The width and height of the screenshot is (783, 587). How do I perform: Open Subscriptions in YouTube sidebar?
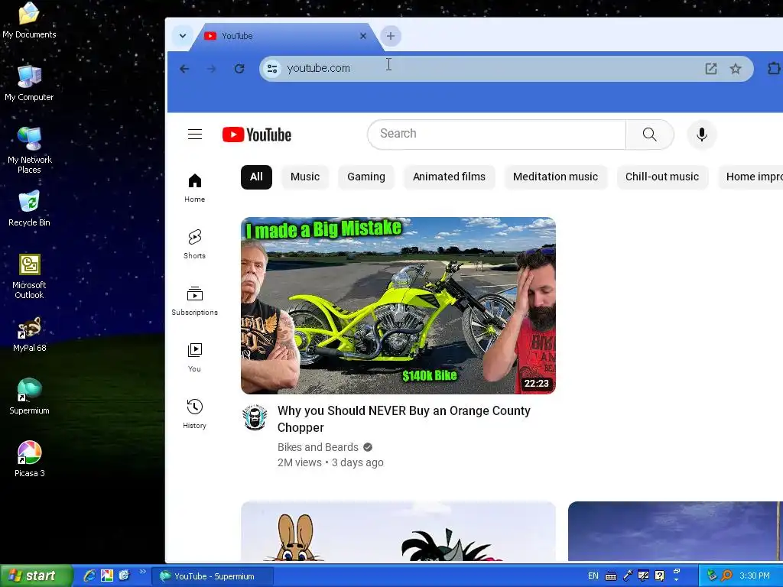tap(195, 300)
